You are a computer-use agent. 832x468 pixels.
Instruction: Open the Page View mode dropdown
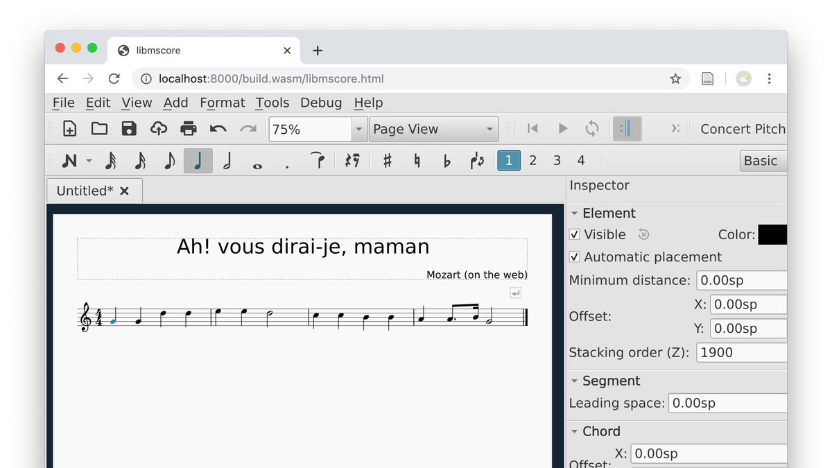[434, 129]
